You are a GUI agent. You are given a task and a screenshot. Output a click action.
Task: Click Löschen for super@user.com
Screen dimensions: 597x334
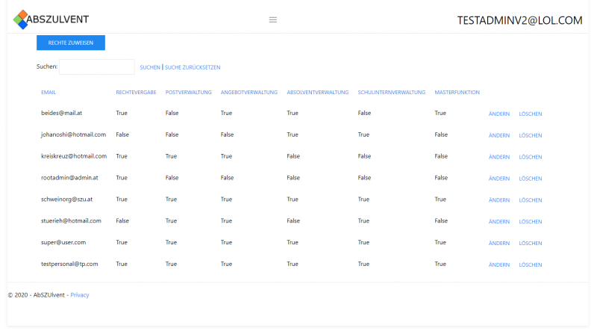point(531,243)
